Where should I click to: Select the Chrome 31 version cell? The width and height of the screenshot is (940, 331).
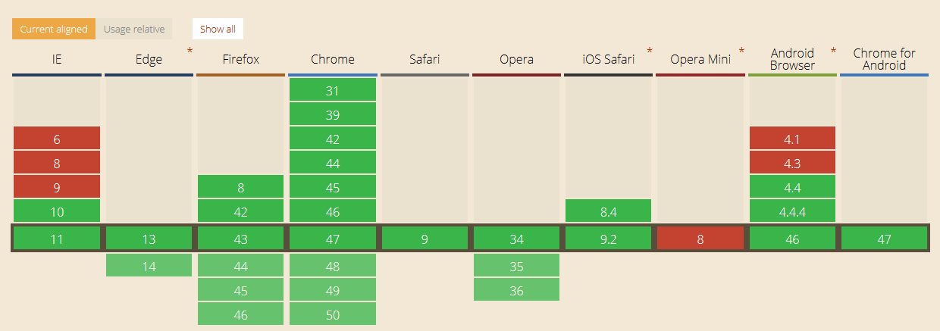(x=333, y=90)
